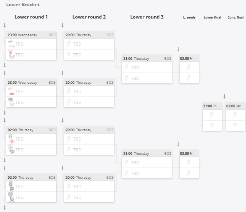Click the star team logo in second match
Screen dimensions: 246x212
point(10,89)
